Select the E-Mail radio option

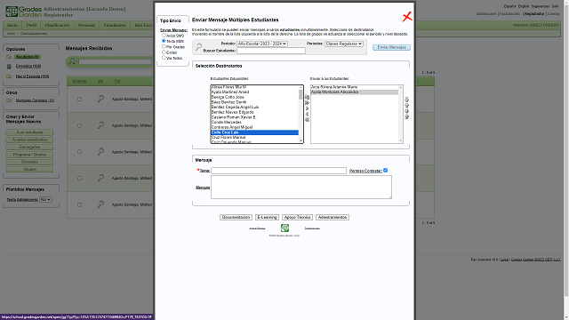(164, 52)
